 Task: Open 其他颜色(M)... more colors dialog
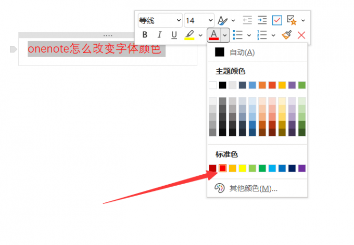pos(257,188)
